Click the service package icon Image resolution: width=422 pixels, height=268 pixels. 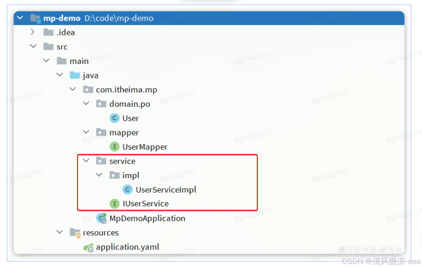point(101,161)
